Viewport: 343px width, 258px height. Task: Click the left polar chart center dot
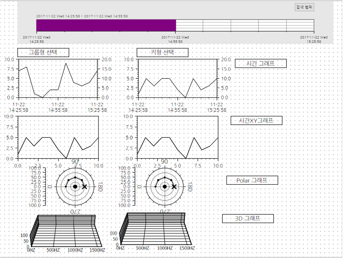click(75, 187)
